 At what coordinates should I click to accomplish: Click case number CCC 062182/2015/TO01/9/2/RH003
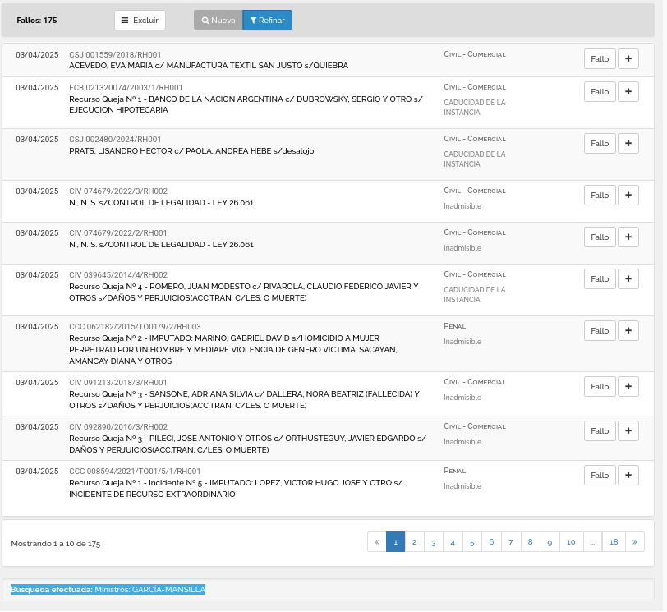coord(135,327)
